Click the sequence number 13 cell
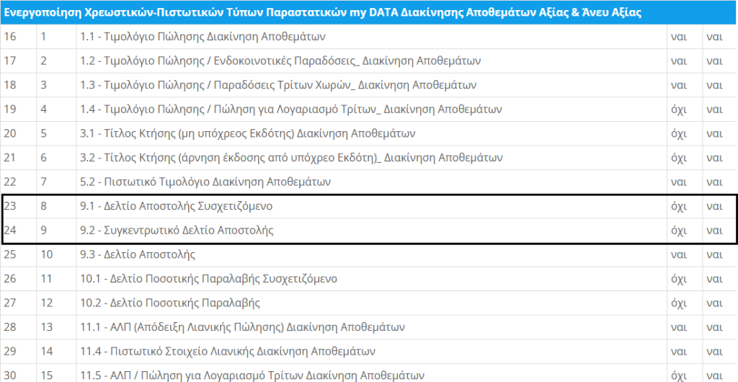 [x=56, y=327]
